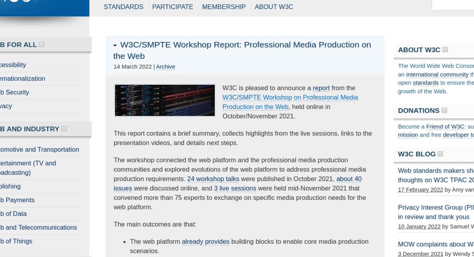Collapse the workshop report article arrow
The image size is (474, 257).
tap(115, 45)
